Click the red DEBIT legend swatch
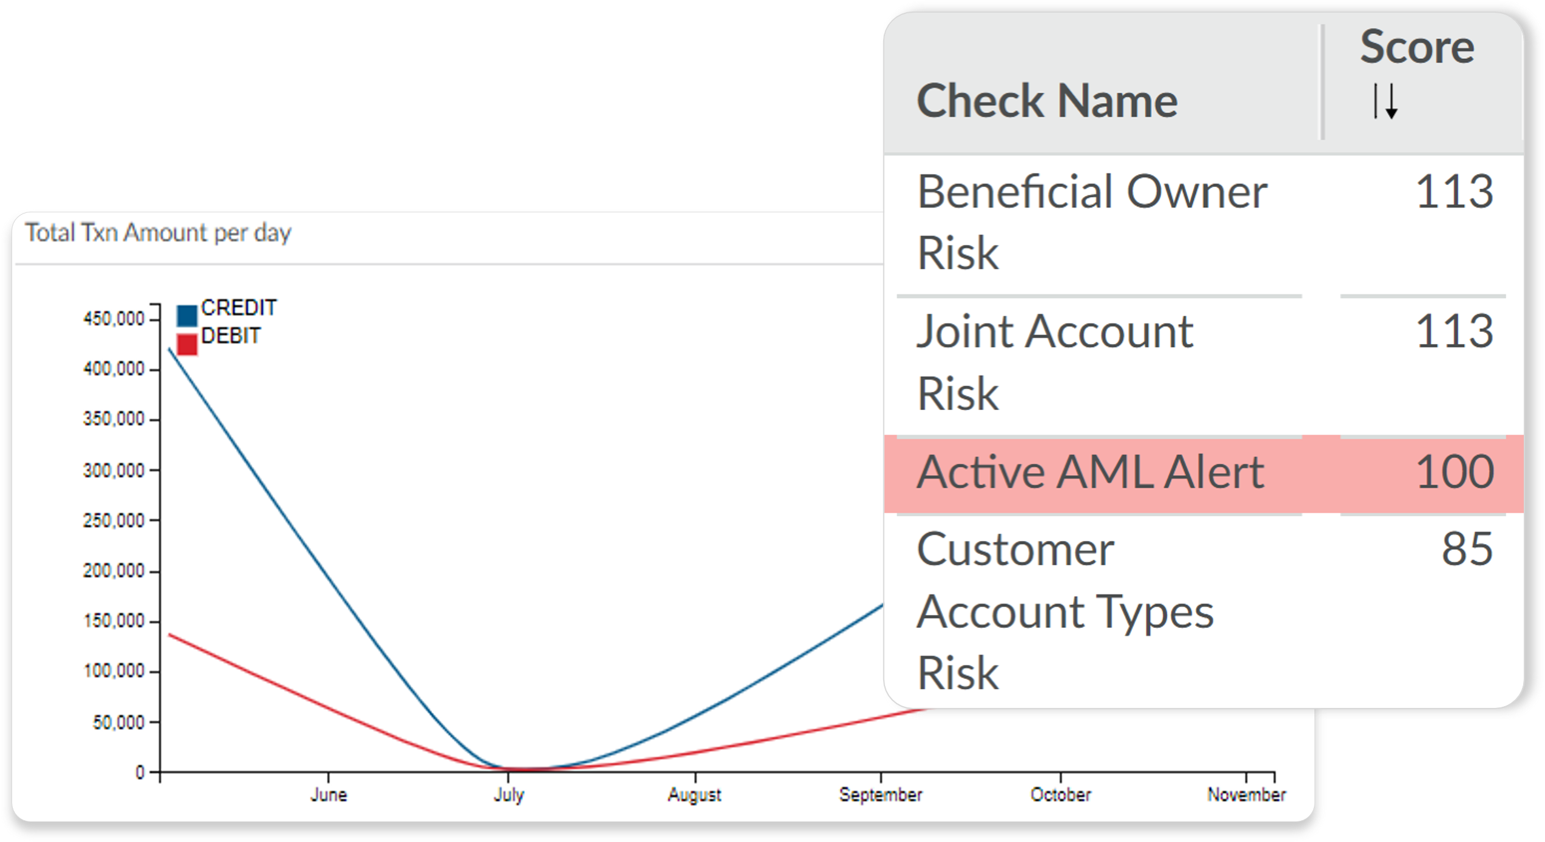Viewport: 1545px width, 842px height. 187,344
